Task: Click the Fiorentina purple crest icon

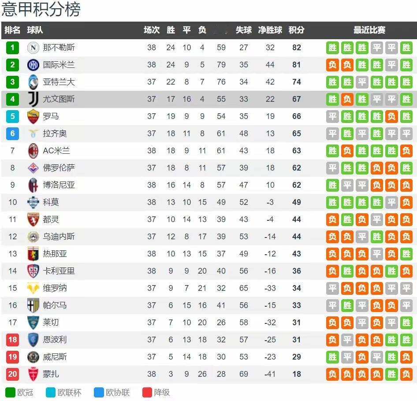Action: tap(33, 168)
